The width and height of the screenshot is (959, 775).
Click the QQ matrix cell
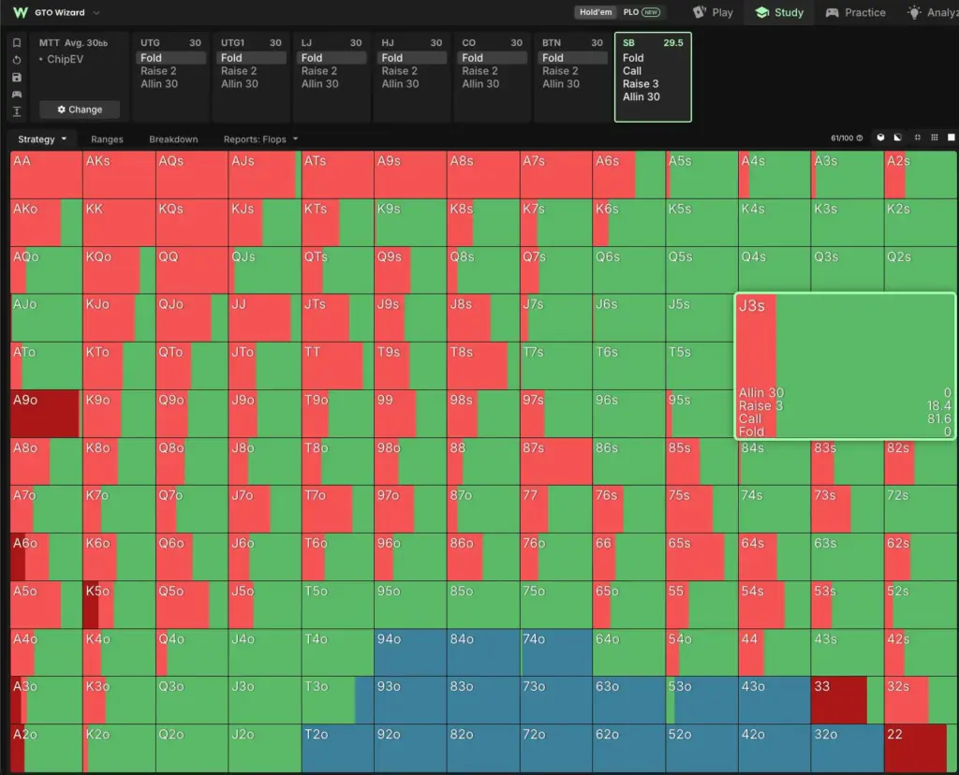click(191, 271)
